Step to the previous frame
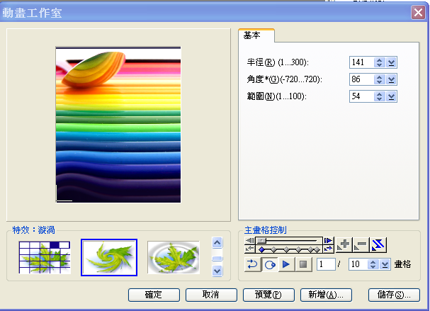430x311 pixels. [x=249, y=241]
